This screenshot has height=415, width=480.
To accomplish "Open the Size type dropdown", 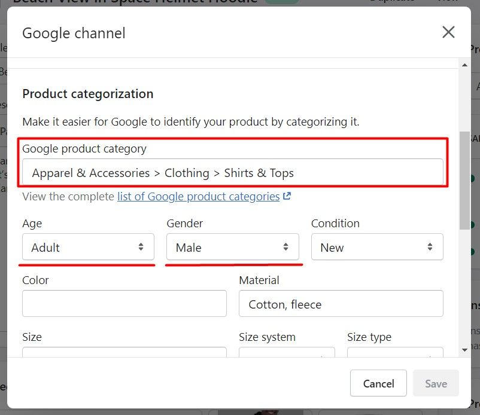I will coord(395,352).
